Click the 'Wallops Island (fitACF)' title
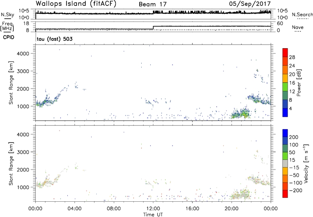The image size is (313, 217). pyautogui.click(x=76, y=4)
